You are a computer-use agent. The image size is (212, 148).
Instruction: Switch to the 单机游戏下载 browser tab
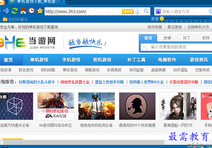(36, 2)
